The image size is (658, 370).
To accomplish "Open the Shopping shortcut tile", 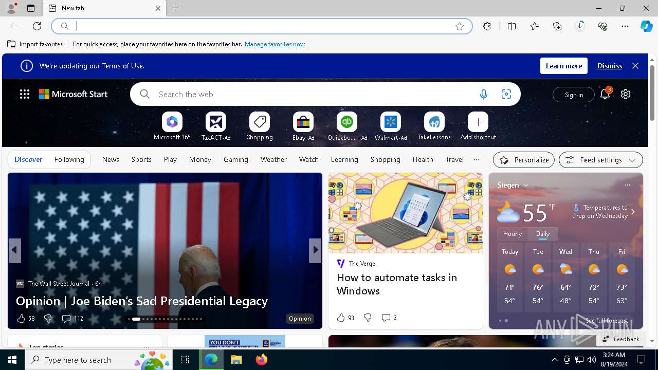I will (260, 126).
